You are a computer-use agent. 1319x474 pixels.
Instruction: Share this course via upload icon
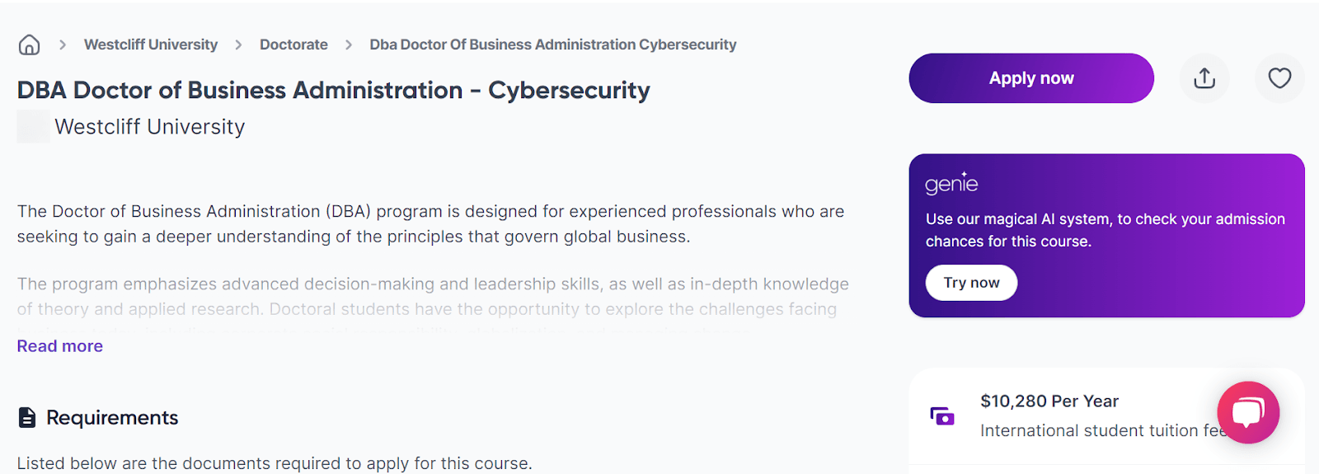1204,78
